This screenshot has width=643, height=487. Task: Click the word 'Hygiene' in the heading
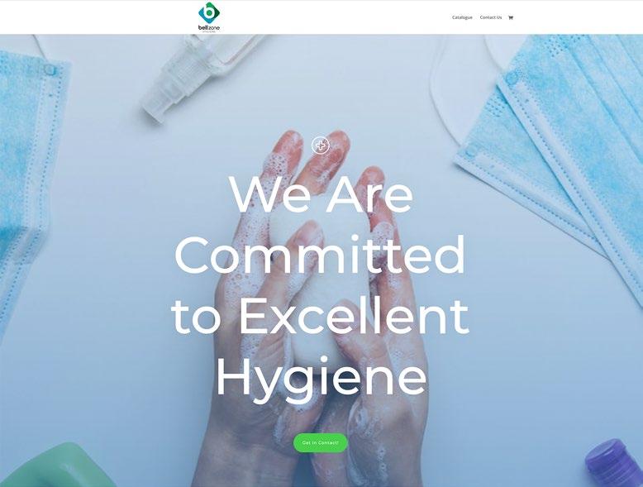[x=321, y=380]
